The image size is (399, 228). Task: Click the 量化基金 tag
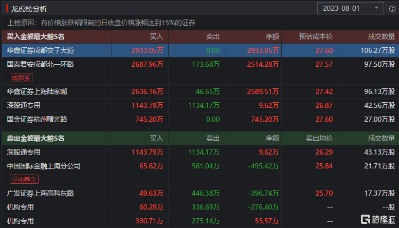click(x=24, y=179)
